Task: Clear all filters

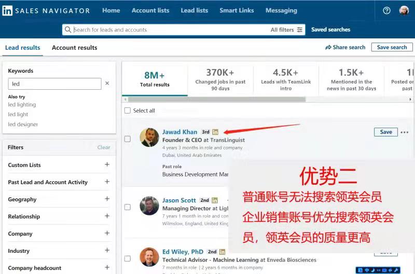Action: pyautogui.click(x=103, y=147)
